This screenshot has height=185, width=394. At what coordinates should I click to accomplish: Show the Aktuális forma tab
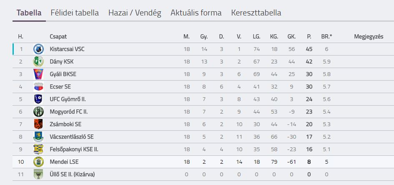pos(196,13)
